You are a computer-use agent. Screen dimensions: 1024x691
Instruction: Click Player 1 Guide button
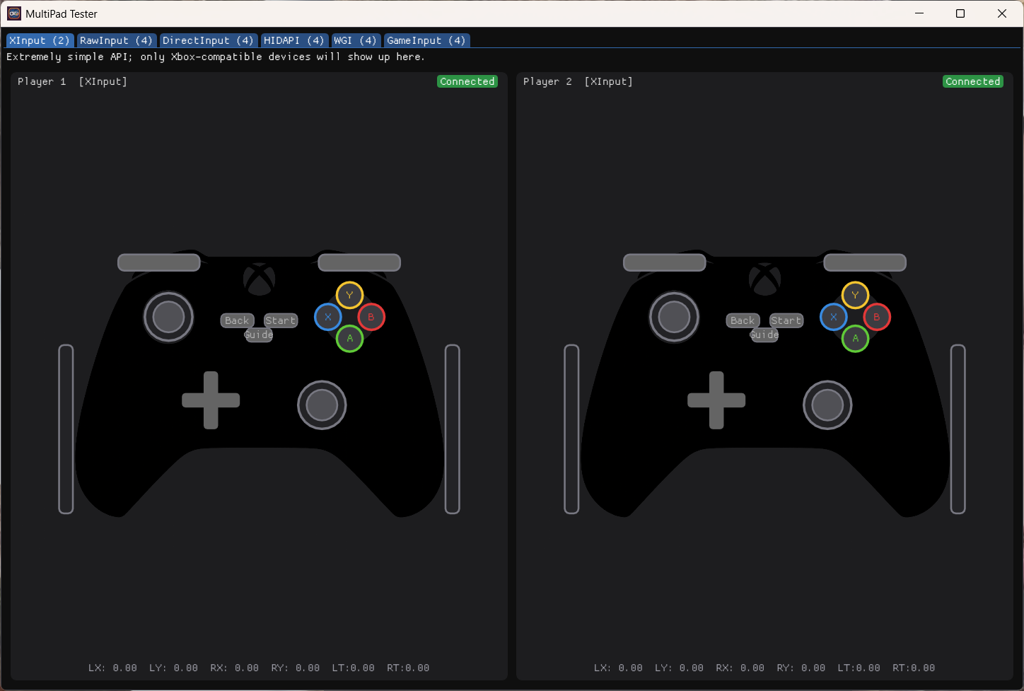259,335
